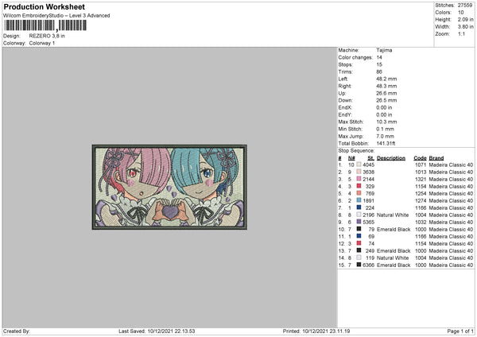
Task: Click the "Created By:" footer label
Action: 17,331
